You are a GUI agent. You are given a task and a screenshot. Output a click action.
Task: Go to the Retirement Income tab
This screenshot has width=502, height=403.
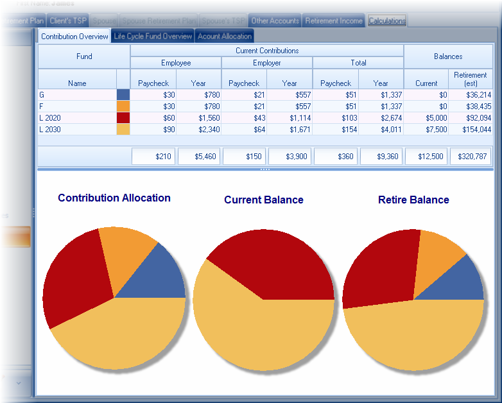(x=333, y=21)
